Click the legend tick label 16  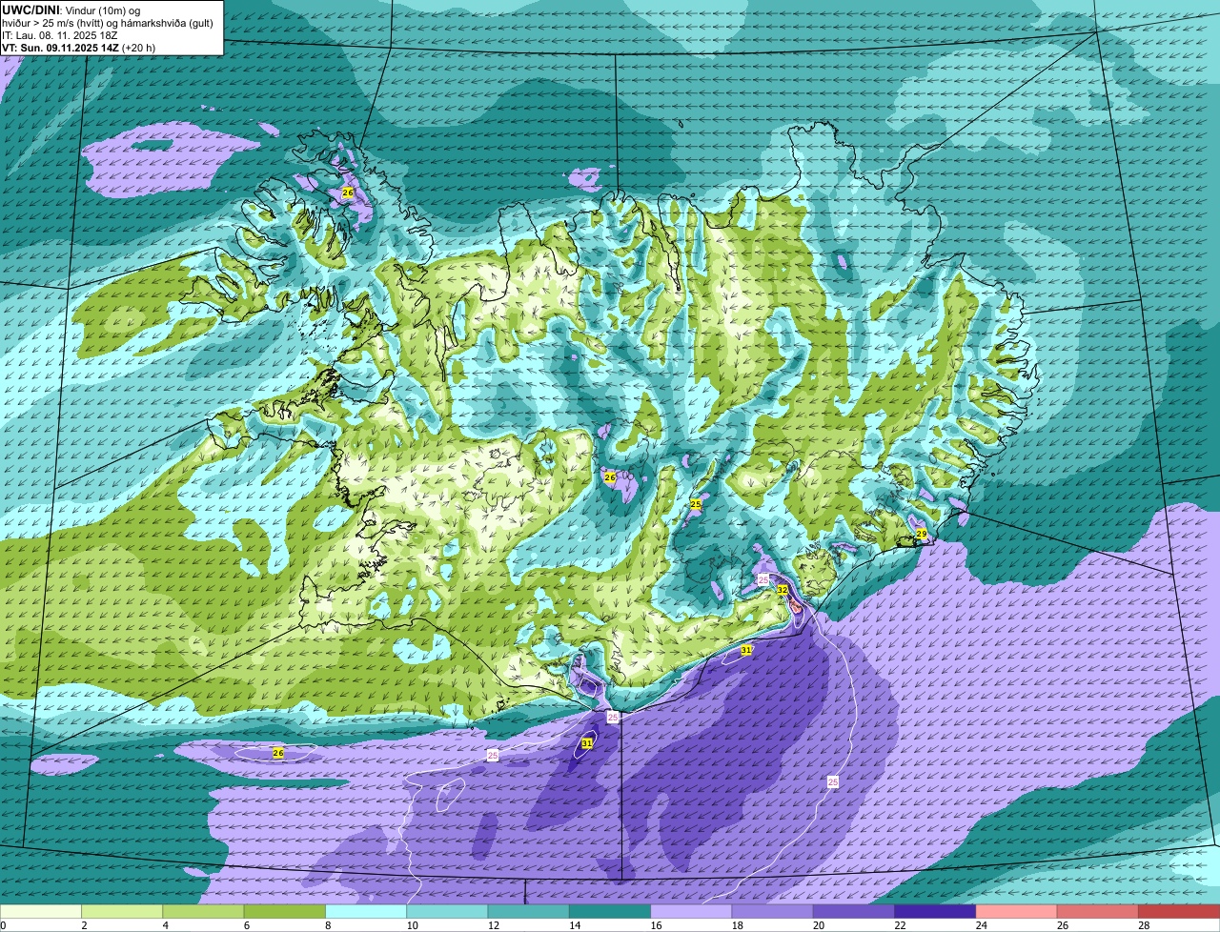[656, 925]
